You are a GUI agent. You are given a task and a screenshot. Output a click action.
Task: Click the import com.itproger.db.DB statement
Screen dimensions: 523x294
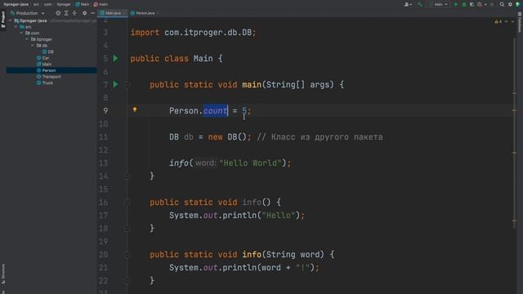(x=193, y=33)
